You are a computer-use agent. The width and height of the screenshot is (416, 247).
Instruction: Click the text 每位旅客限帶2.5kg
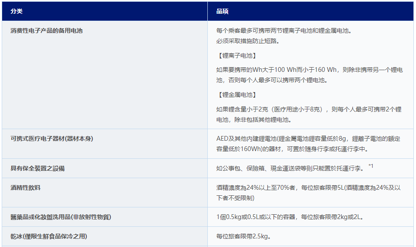244,236
